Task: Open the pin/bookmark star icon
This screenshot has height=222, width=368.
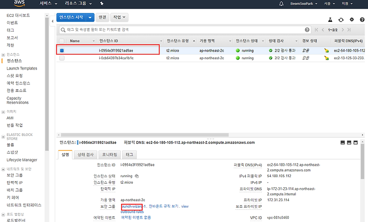Action: 102,4
